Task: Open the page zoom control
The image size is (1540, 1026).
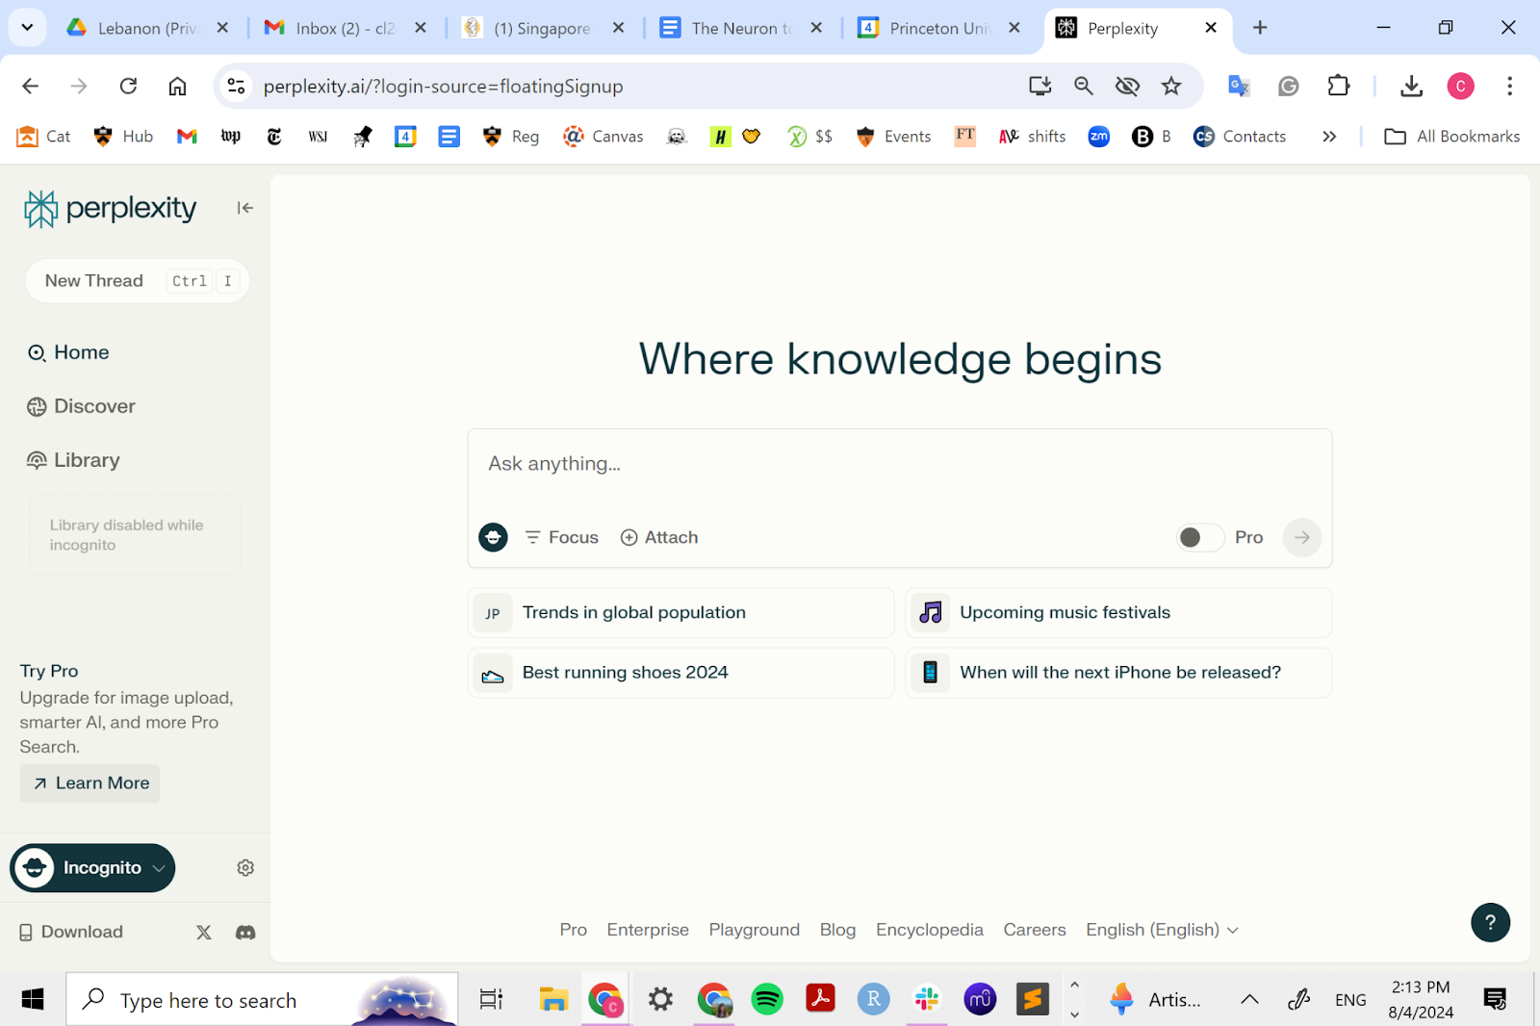Action: [x=1083, y=87]
